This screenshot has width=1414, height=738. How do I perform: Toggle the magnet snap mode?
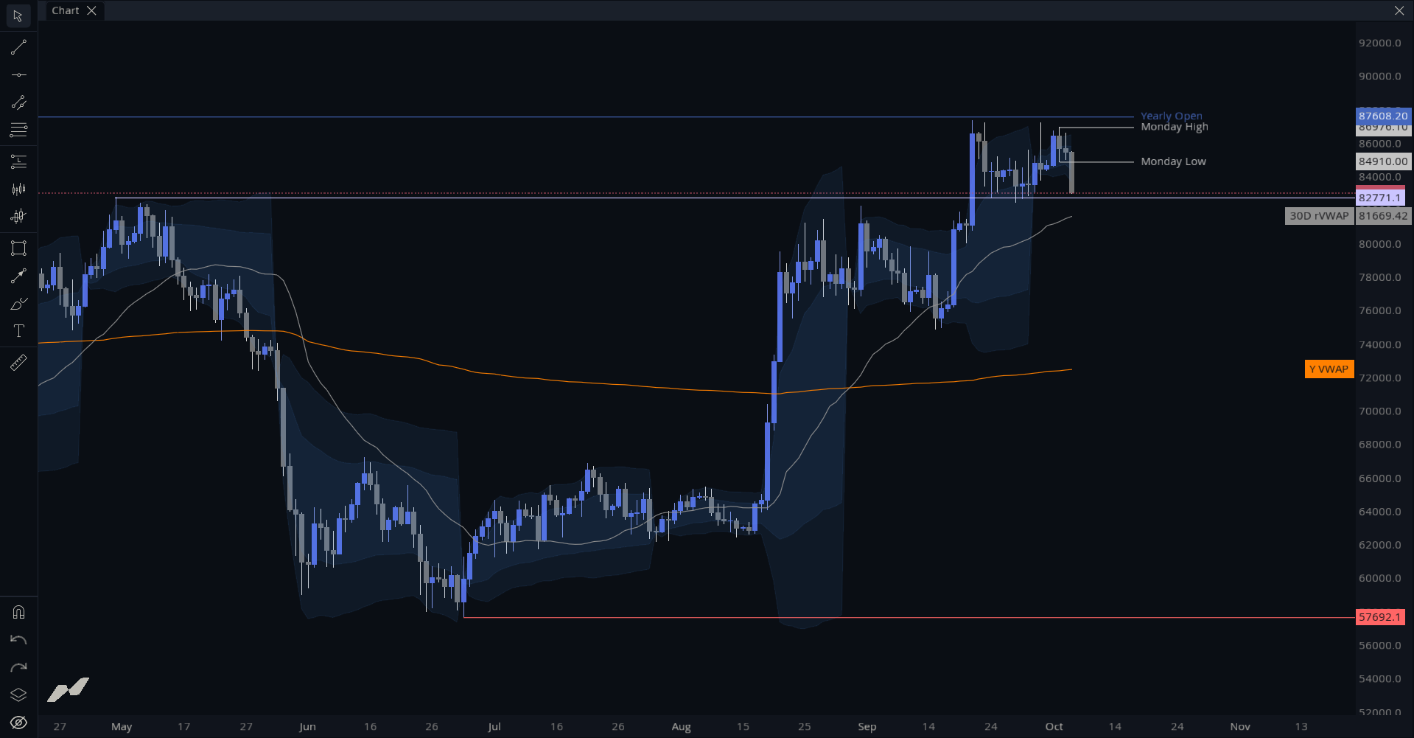18,612
